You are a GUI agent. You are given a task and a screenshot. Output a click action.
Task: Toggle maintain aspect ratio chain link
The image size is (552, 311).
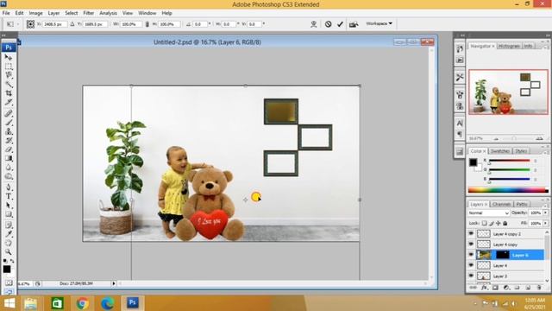click(x=147, y=24)
